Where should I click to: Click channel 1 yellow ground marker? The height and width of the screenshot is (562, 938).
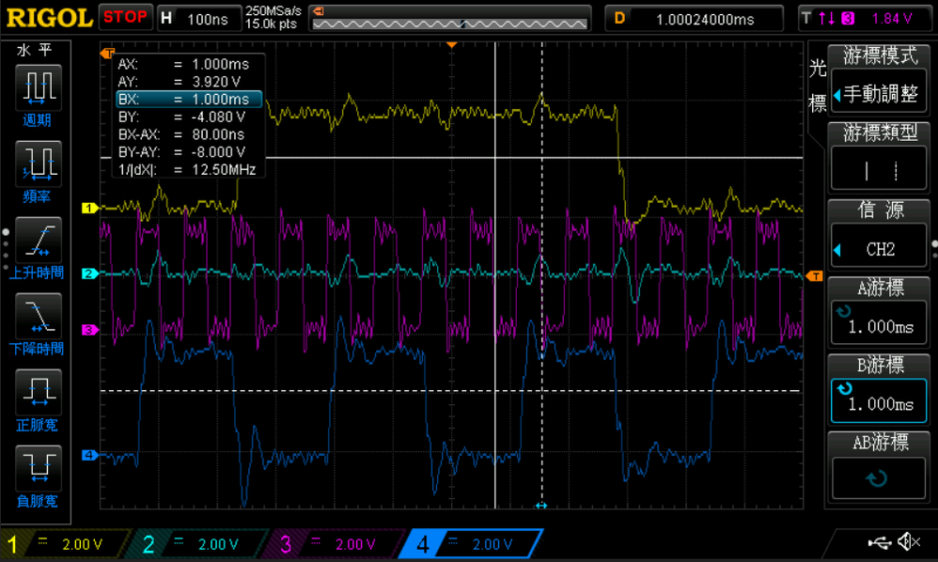point(89,208)
